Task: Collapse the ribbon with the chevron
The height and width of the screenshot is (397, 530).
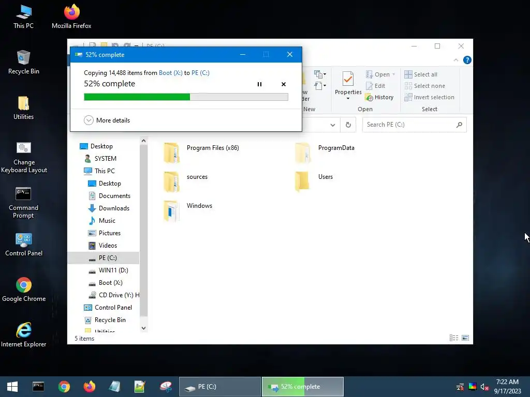Action: point(456,60)
